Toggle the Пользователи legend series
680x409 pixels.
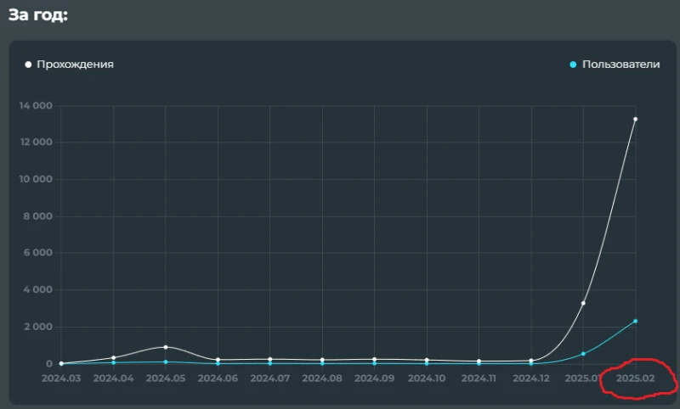tap(615, 64)
